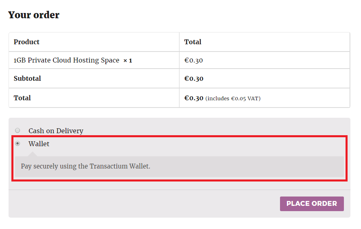Click the Wallet payment label text
This screenshot has width=361, height=229.
pyautogui.click(x=39, y=144)
